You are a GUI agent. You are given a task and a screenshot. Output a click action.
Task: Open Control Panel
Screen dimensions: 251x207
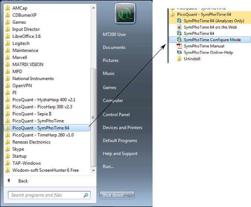click(x=116, y=115)
